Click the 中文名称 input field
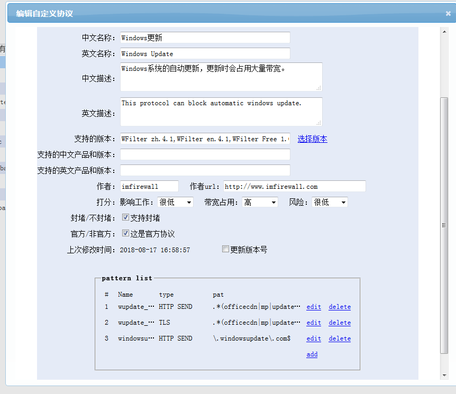Viewport: 456px width, 394px height. click(205, 38)
